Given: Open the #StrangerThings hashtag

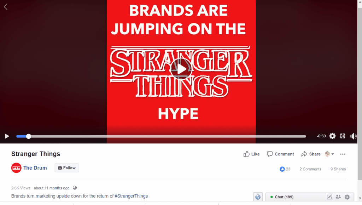Looking at the screenshot, I should point(131,196).
